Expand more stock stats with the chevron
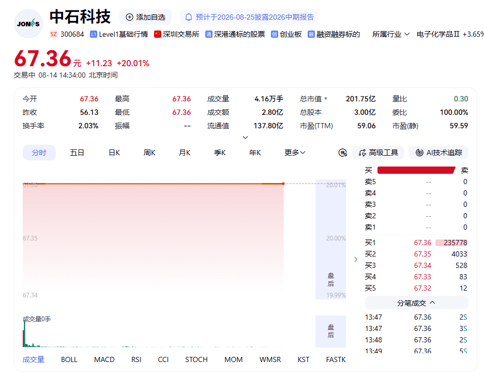This screenshot has width=484, height=376. (246, 138)
